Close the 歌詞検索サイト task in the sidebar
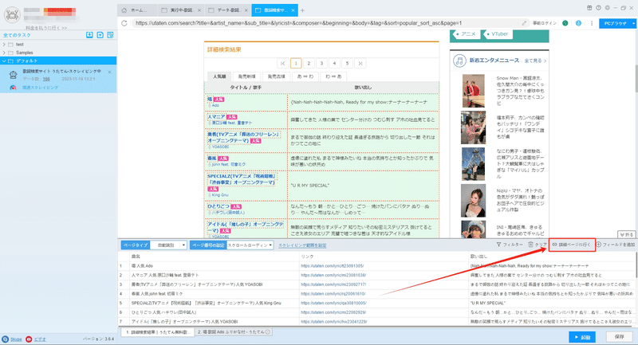This screenshot has width=638, height=345. (109, 72)
